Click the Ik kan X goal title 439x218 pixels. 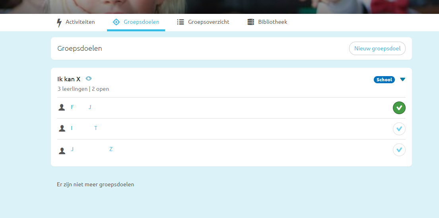[x=69, y=79]
